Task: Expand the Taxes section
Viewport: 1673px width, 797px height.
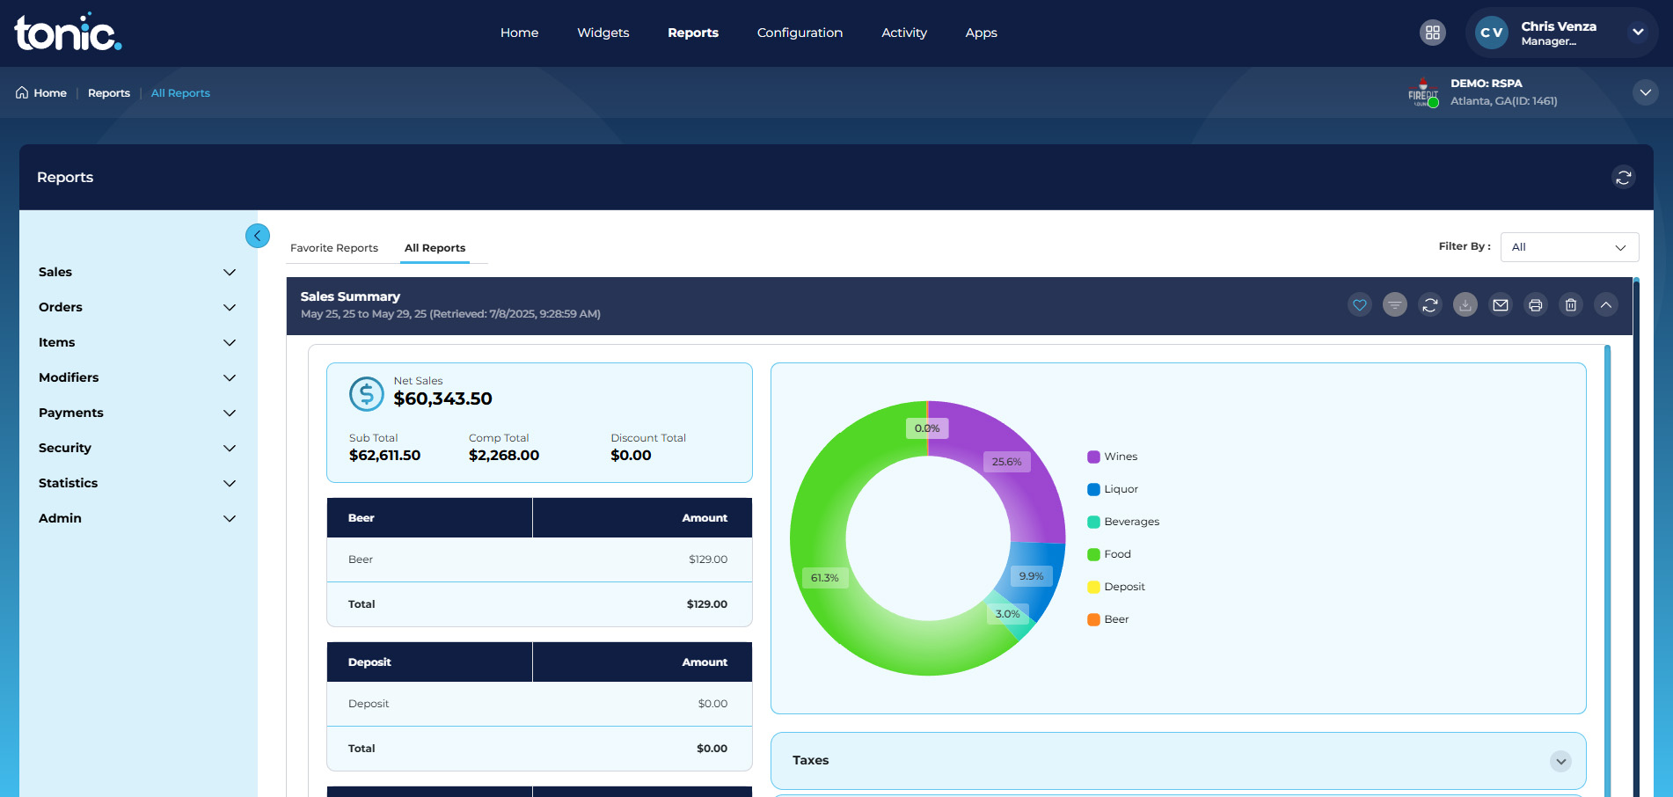Action: click(1561, 761)
